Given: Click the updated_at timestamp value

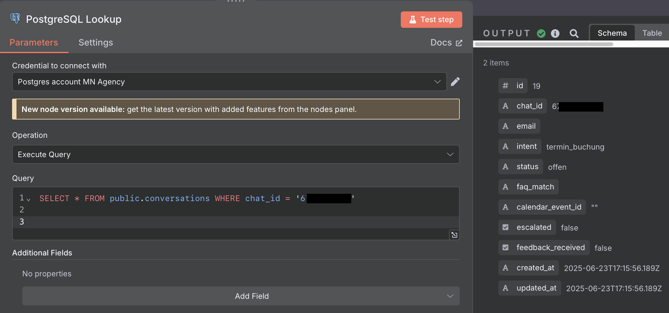Looking at the screenshot, I should tap(614, 289).
